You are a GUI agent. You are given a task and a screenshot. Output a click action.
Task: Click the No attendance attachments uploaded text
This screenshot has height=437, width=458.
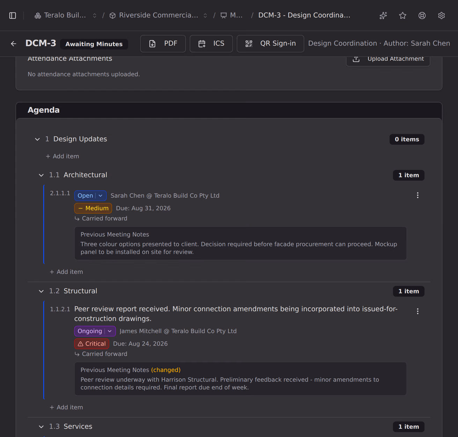tap(84, 74)
